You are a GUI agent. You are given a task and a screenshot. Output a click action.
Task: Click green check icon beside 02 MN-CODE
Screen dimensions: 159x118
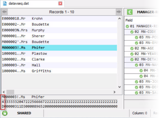click(x=132, y=32)
